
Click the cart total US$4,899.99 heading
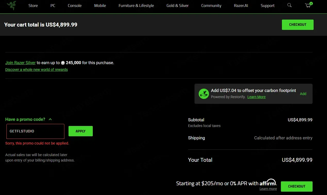[x=41, y=25]
